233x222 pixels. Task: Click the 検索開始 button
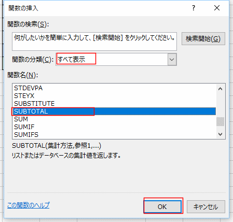(203, 39)
